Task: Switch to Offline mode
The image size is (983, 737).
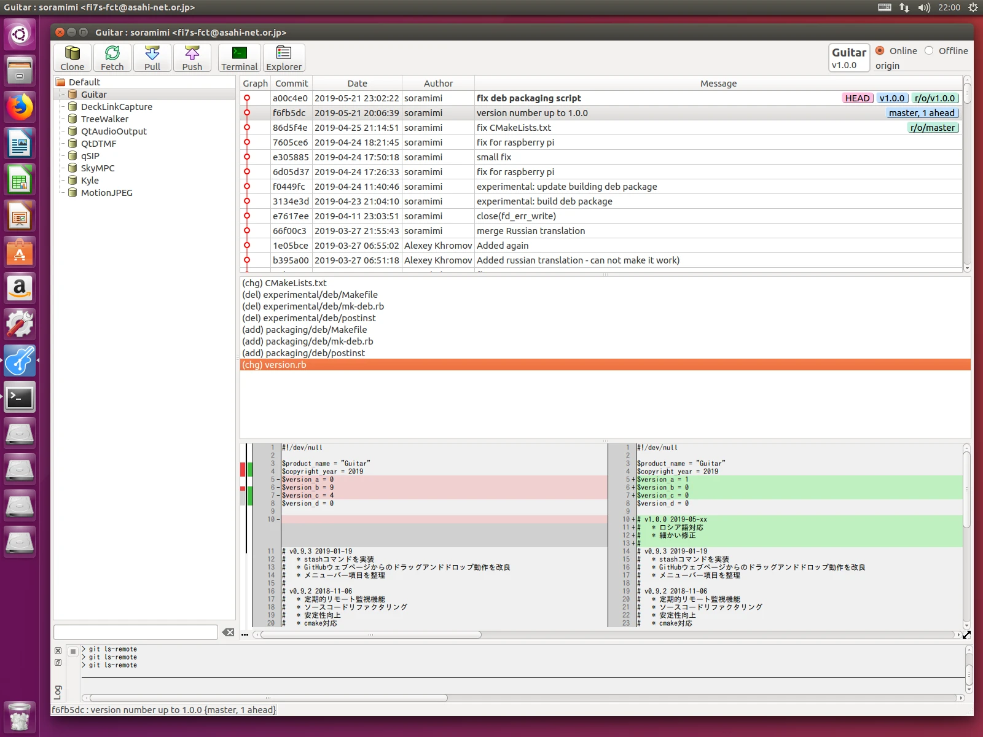Action: click(929, 50)
